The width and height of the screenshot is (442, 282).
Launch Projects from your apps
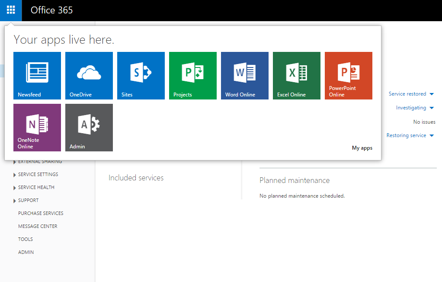click(192, 76)
